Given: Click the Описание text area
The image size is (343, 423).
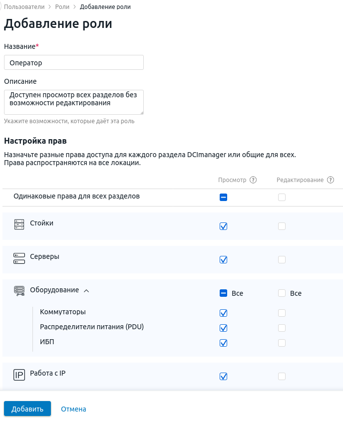Looking at the screenshot, I should (x=74, y=102).
